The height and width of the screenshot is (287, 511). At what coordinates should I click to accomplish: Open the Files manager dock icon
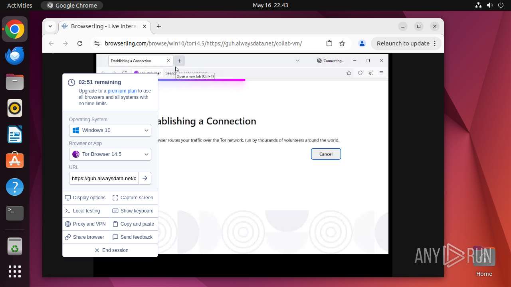coord(15,82)
